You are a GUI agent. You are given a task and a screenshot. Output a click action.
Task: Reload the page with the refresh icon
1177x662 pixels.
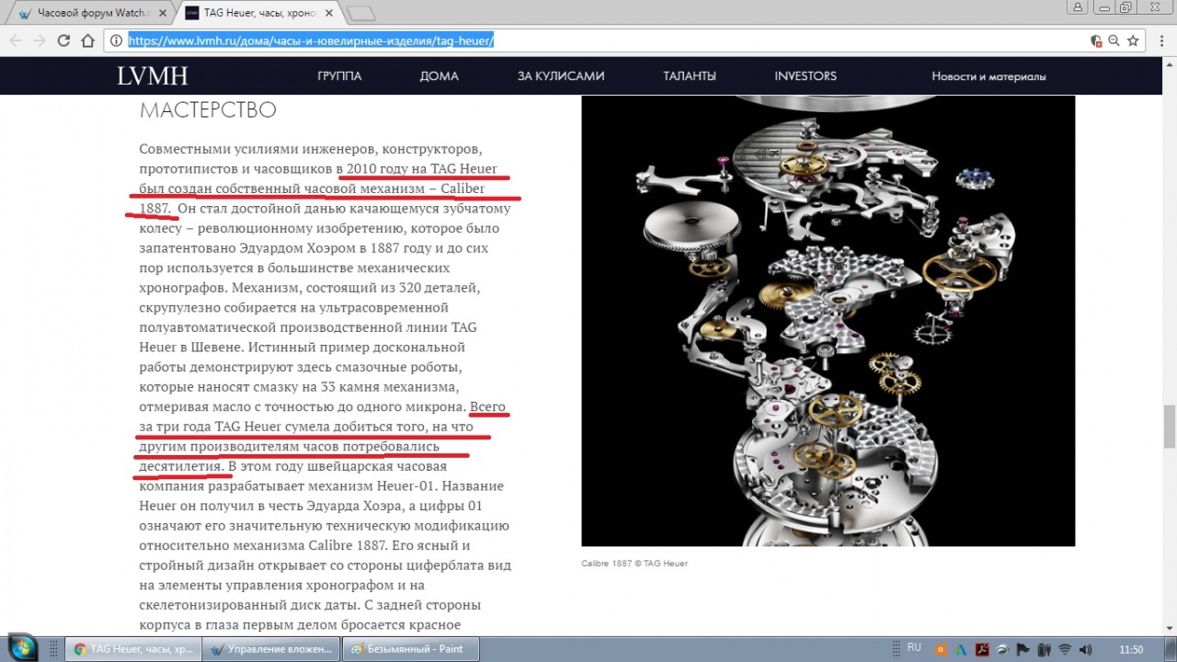click(63, 40)
